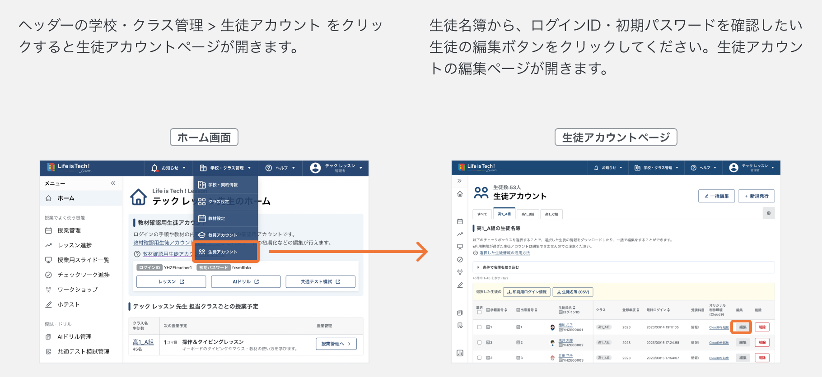The height and width of the screenshot is (377, 822).
Task: Select 生徒アカウント from dropdown menu
Action: pyautogui.click(x=225, y=252)
